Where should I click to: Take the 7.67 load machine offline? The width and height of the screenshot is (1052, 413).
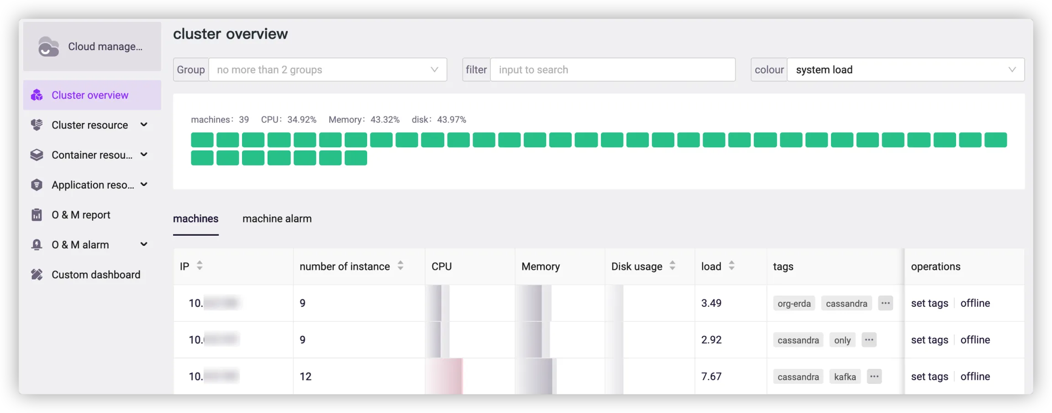pyautogui.click(x=975, y=377)
